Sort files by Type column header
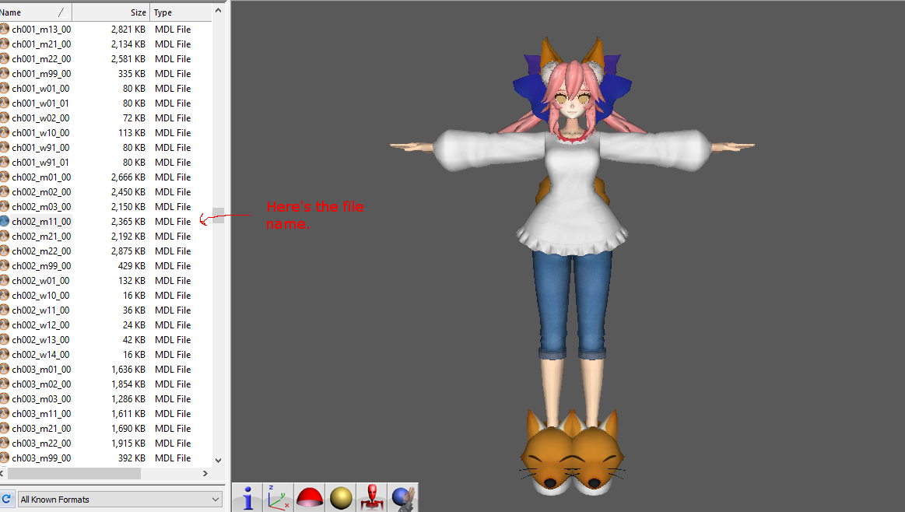The height and width of the screenshot is (512, 905). (181, 12)
